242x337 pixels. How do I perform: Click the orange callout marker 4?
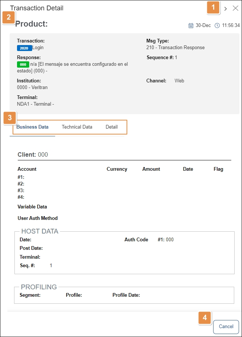point(205,318)
